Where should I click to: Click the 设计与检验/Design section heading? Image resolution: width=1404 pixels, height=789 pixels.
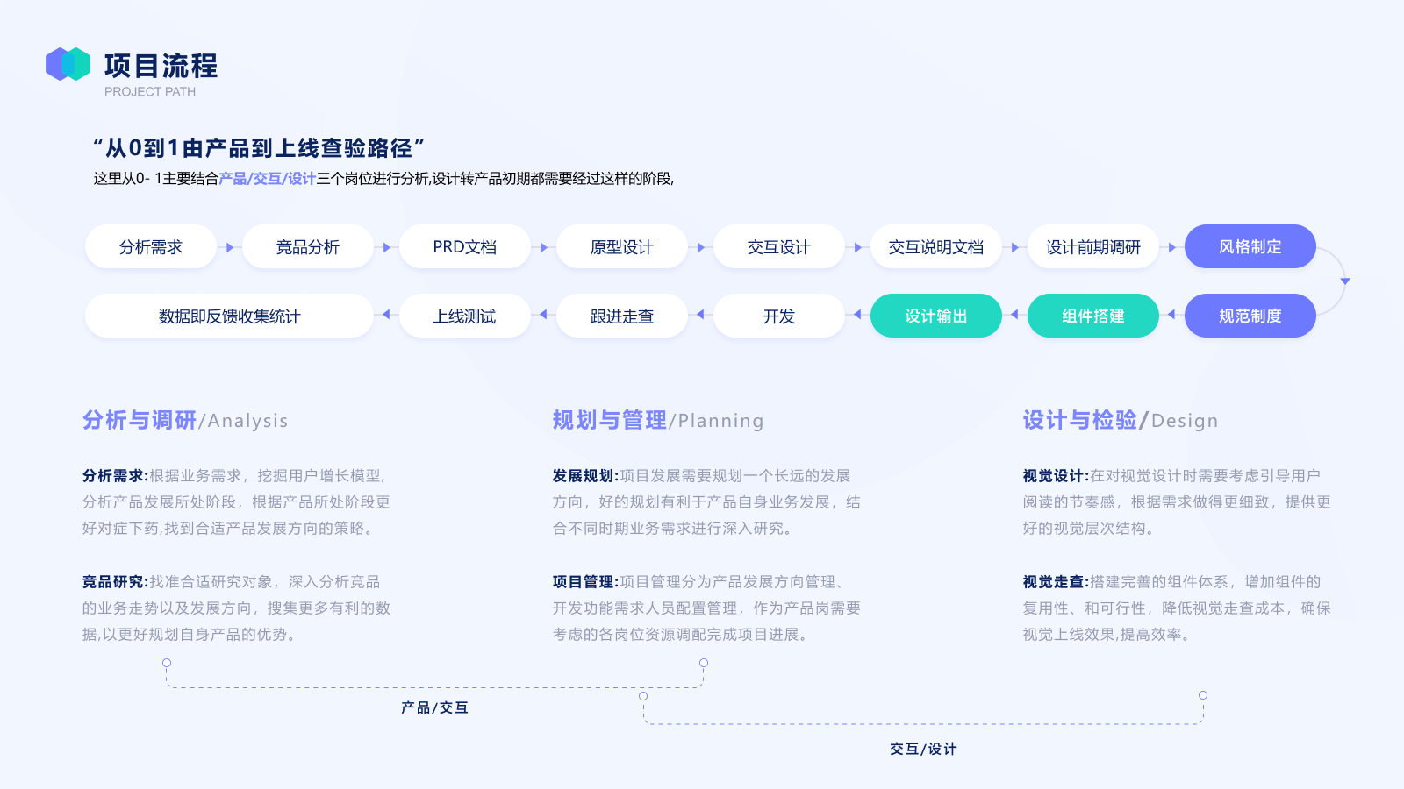click(x=1121, y=420)
